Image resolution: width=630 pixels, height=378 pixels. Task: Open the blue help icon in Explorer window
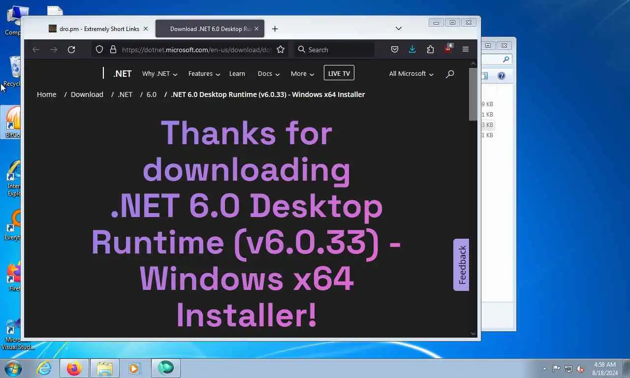point(501,76)
